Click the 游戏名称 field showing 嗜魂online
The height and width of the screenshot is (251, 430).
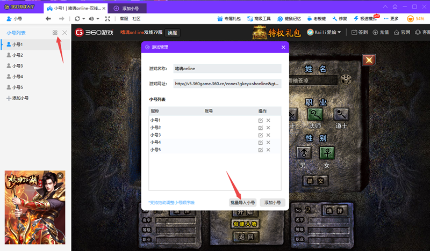click(x=227, y=69)
